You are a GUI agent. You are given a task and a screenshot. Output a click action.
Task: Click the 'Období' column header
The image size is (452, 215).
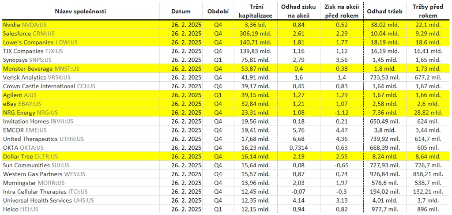pos(218,11)
